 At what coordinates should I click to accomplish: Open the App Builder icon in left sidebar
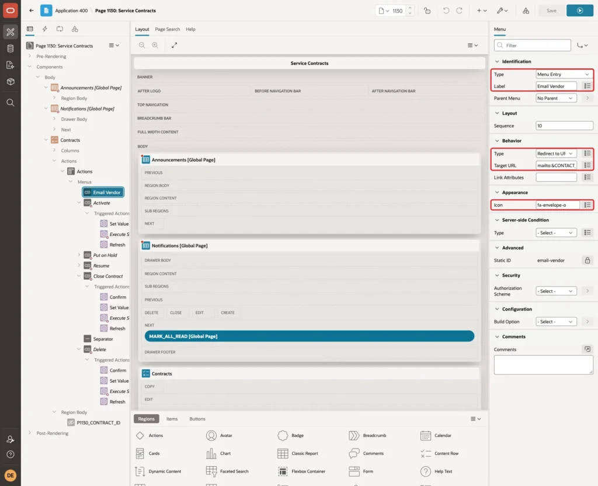tap(11, 32)
